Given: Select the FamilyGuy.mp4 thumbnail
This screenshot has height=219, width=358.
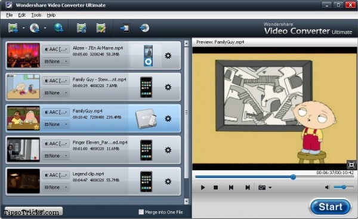Looking at the screenshot, I should pyautogui.click(x=23, y=118).
